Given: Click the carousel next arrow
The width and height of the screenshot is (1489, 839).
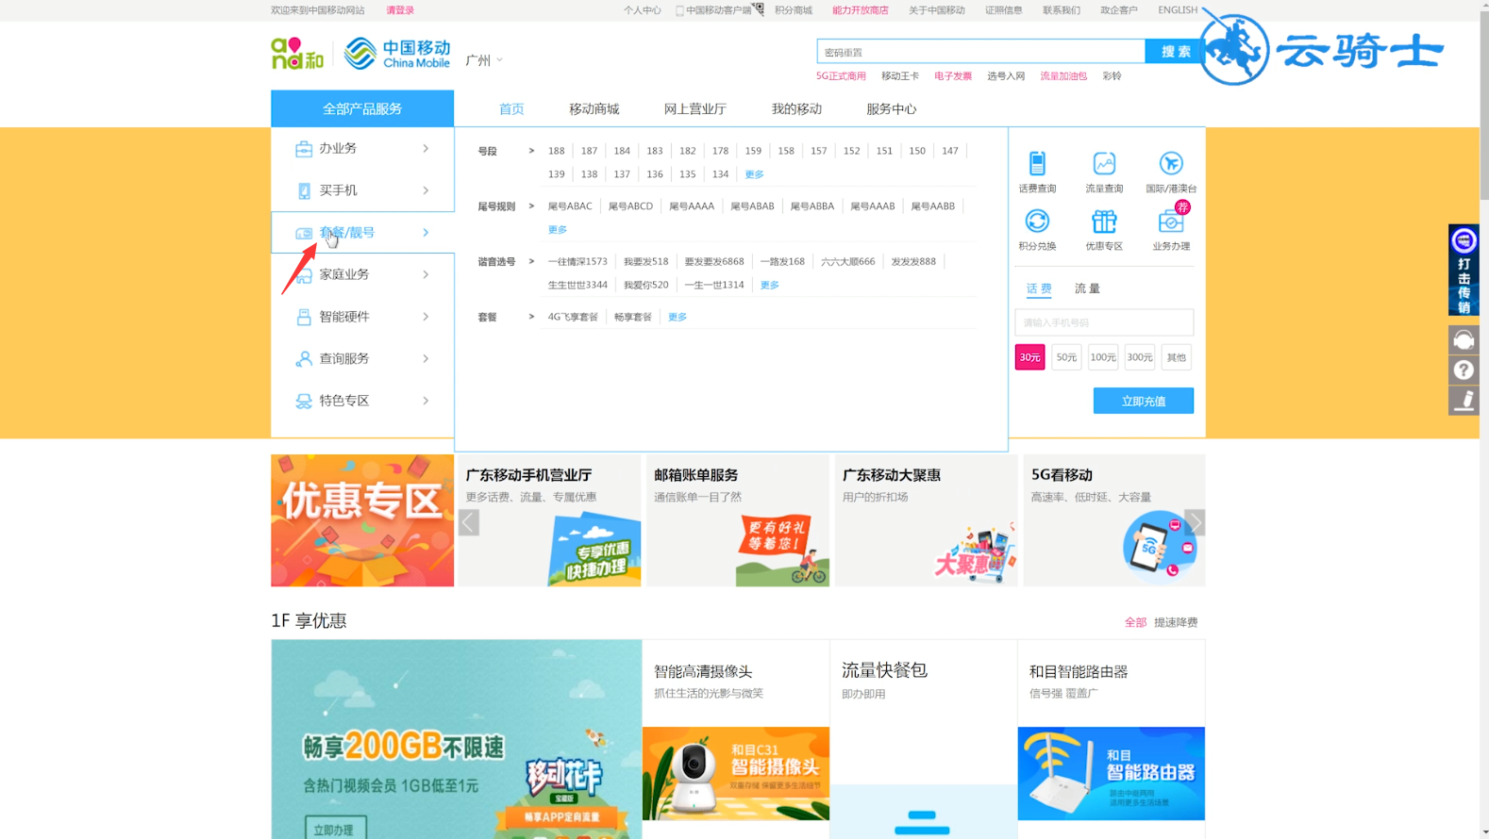Looking at the screenshot, I should 1195,522.
